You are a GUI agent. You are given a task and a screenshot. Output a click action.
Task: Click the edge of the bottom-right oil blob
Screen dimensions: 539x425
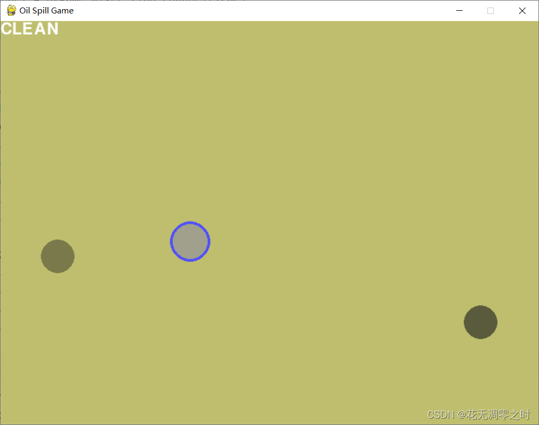(x=465, y=322)
